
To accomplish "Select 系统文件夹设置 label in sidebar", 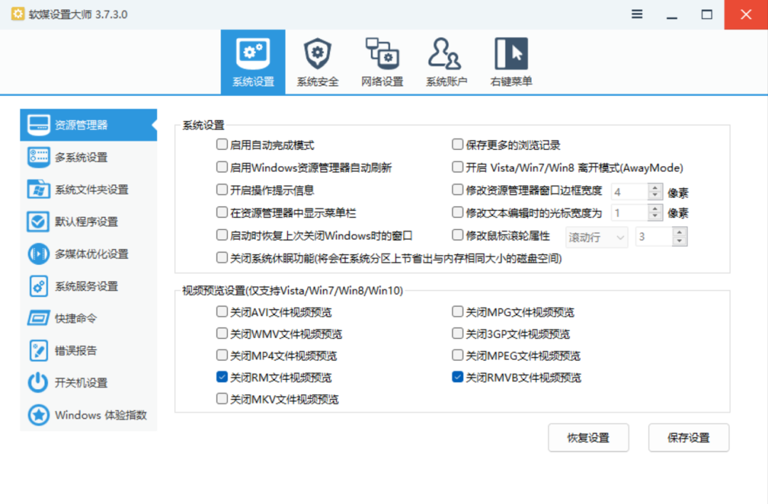I will [x=92, y=190].
